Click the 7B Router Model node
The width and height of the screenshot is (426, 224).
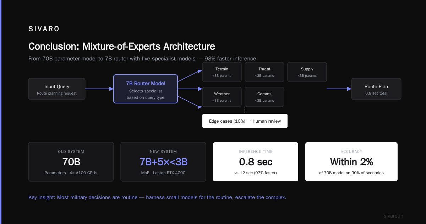146,89
